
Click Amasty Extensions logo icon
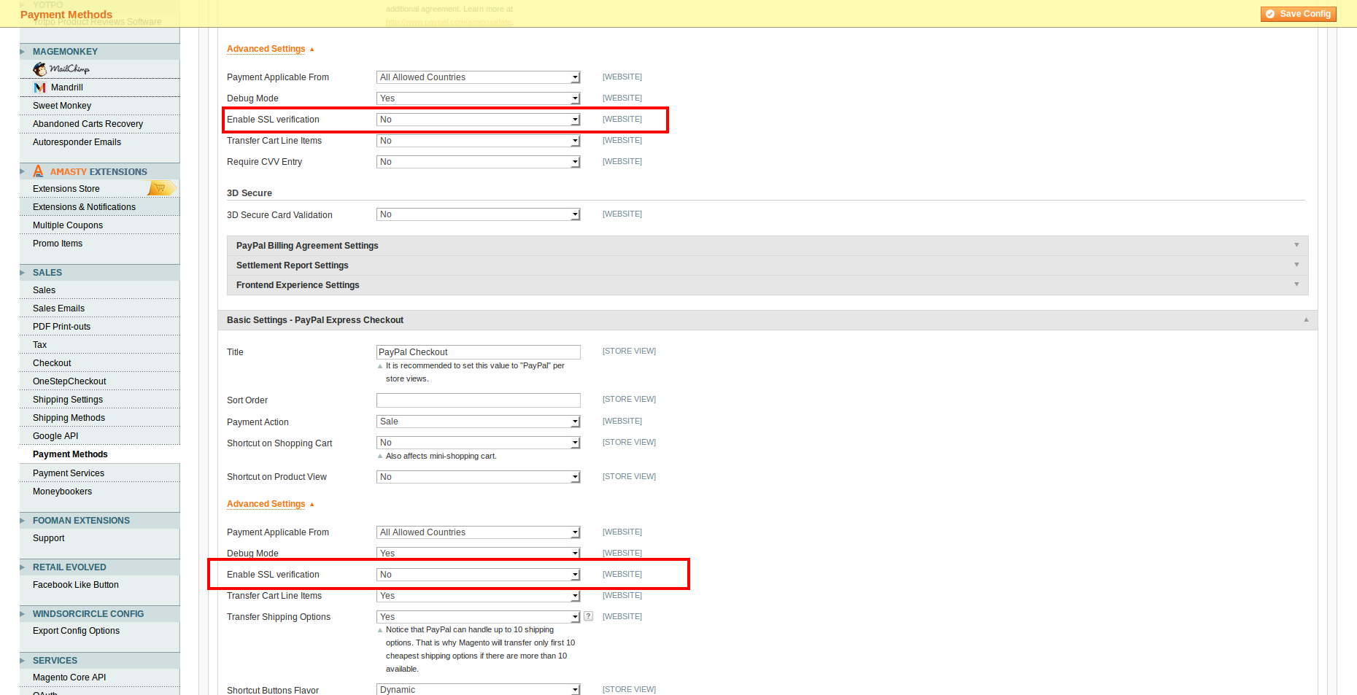pos(39,171)
